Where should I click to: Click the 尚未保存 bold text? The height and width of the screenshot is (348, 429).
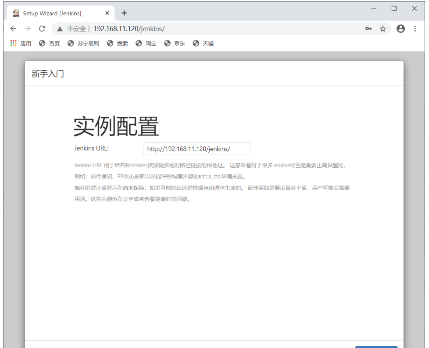(133, 188)
